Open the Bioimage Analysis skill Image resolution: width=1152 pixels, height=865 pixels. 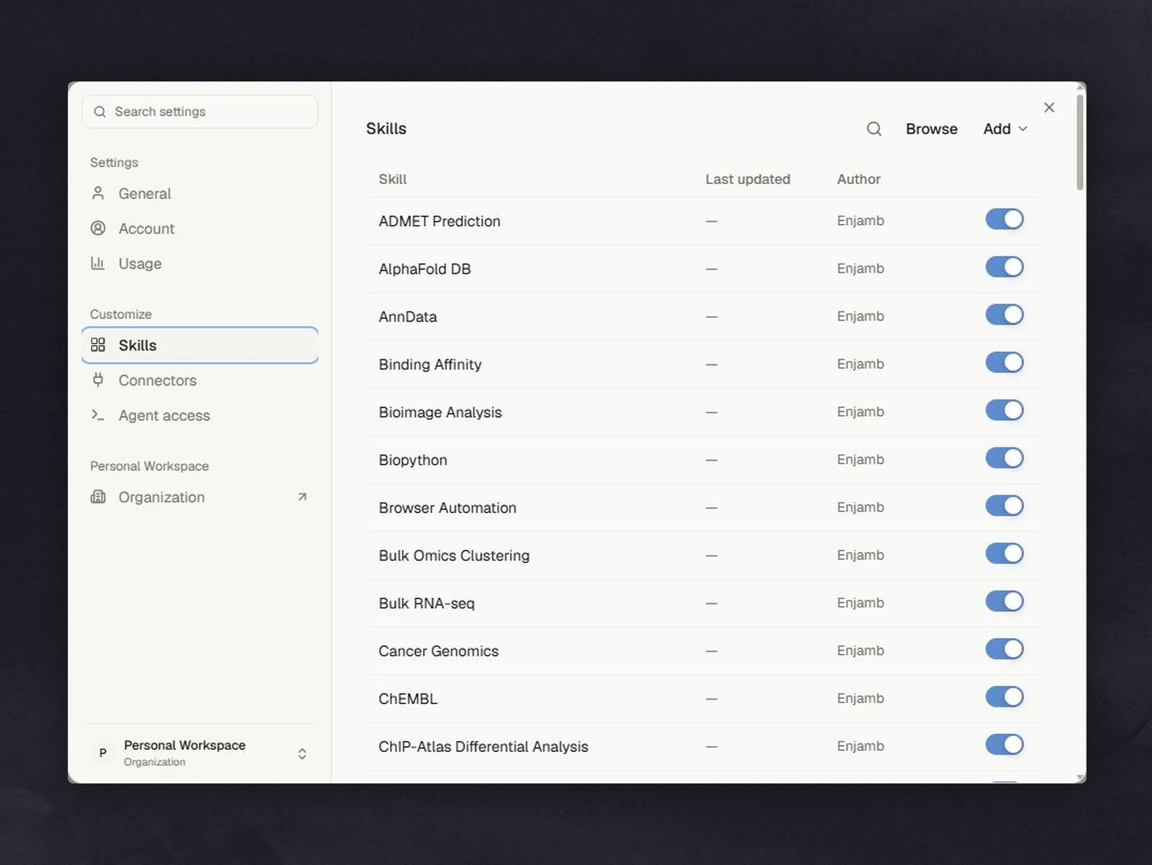click(440, 412)
